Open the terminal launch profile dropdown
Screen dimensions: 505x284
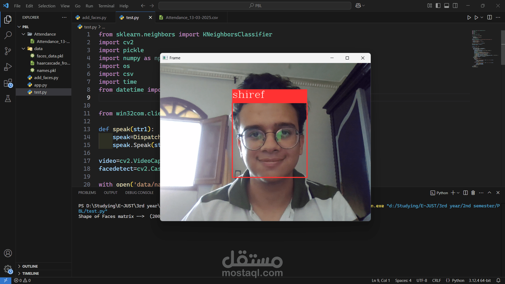(x=458, y=193)
